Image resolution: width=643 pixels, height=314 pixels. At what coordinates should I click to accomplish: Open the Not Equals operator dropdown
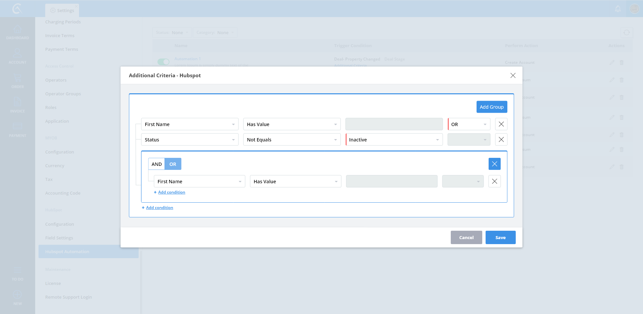pos(292,140)
